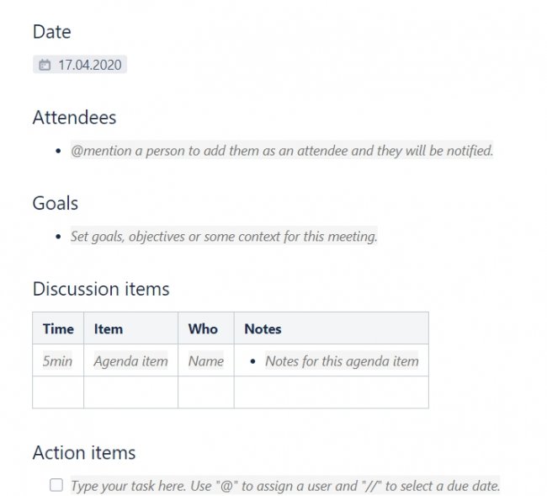Click the Time column header
Image resolution: width=547 pixels, height=496 pixels.
tap(58, 328)
